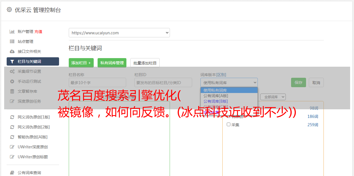This screenshot has width=354, height=176.
Task: Click the refresh icon for 同义词伪原创[1版]
Action: pyautogui.click(x=12, y=117)
